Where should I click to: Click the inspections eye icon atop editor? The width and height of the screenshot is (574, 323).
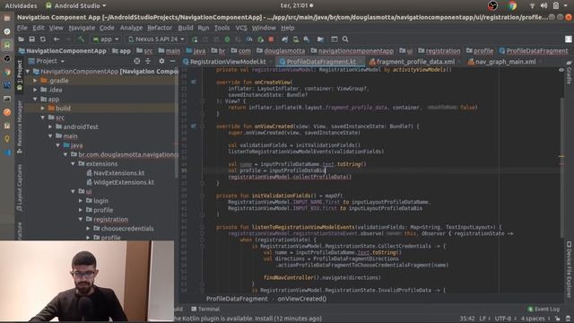pos(561,70)
